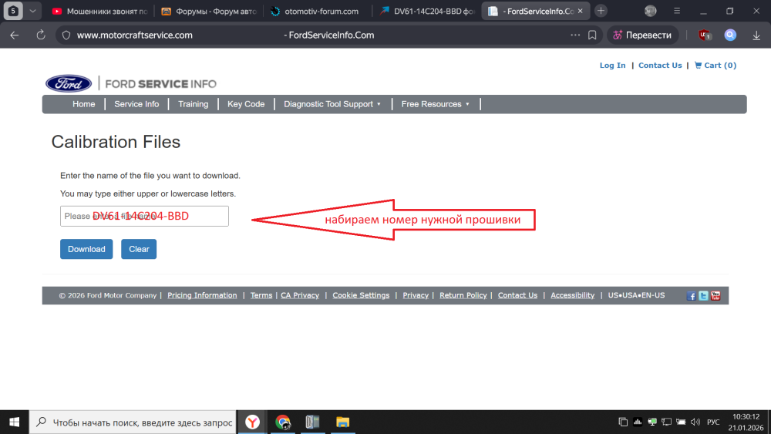Screen dimensions: 771x434
Task: Open the Privacy footer link
Action: pyautogui.click(x=416, y=295)
